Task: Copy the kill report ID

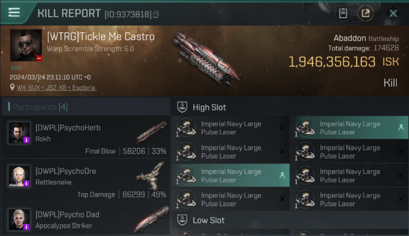Action: click(156, 14)
